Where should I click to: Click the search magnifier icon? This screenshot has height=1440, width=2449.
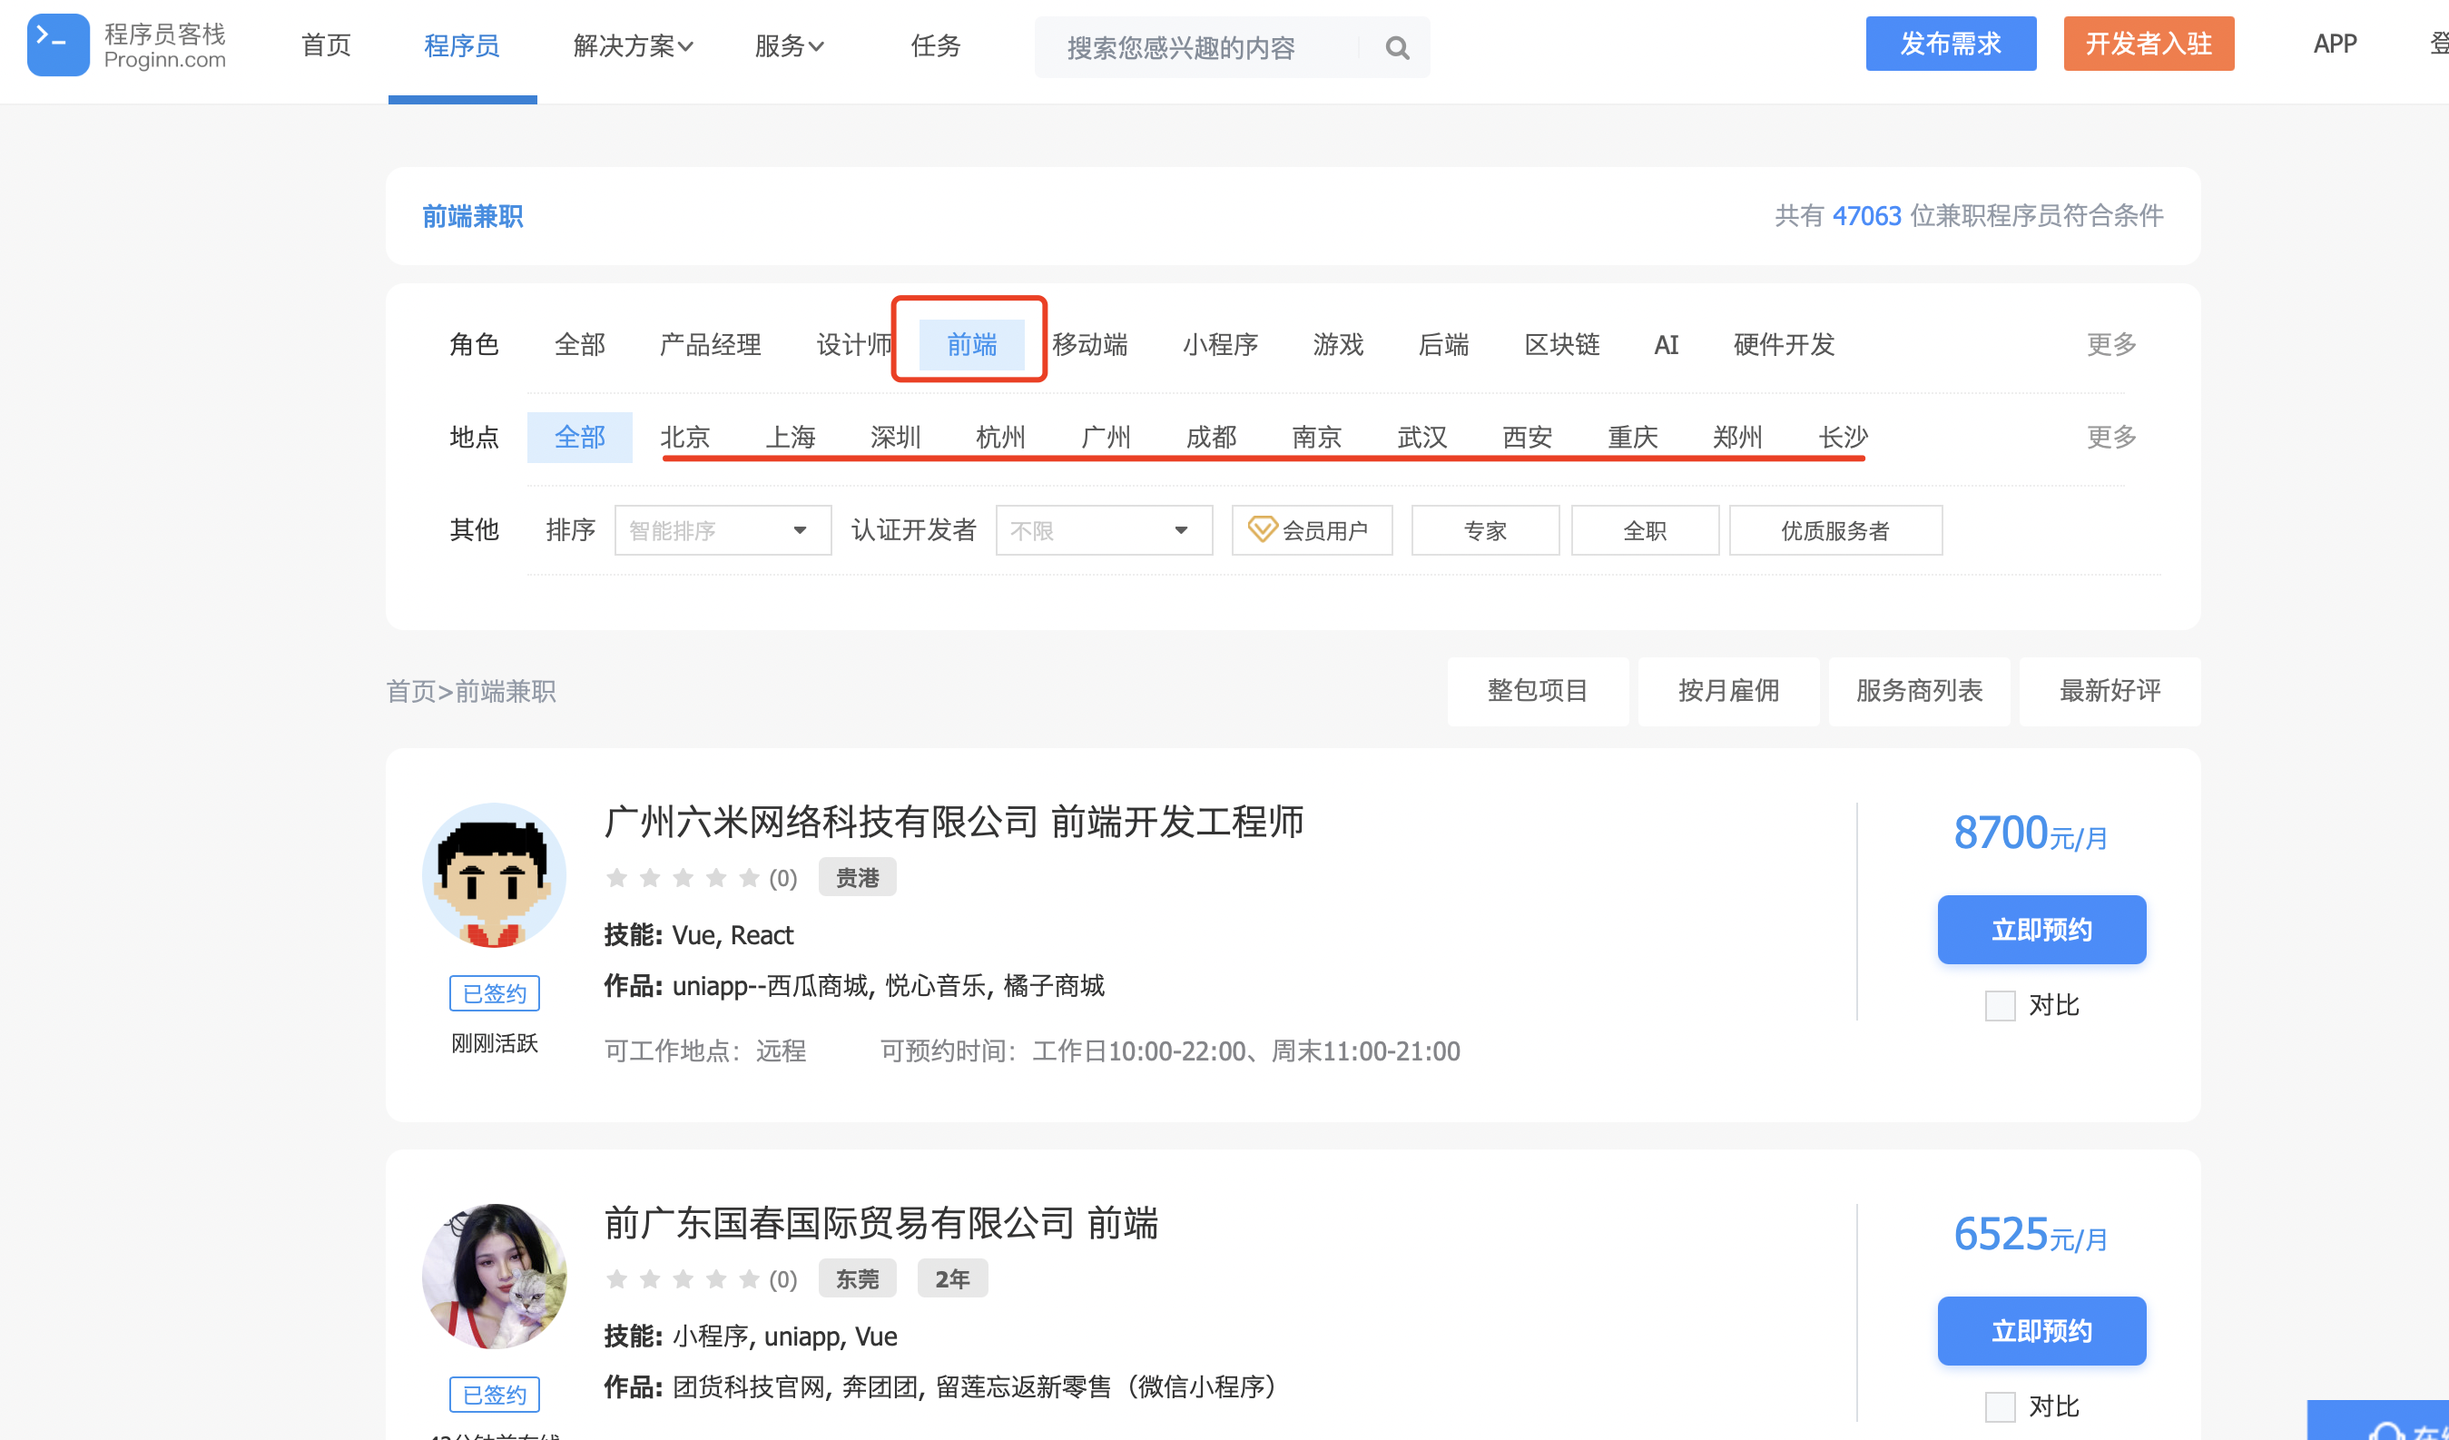[x=1397, y=47]
